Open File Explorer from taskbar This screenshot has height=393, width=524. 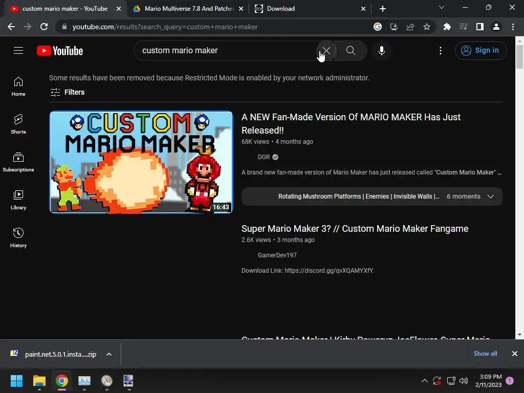coord(39,381)
